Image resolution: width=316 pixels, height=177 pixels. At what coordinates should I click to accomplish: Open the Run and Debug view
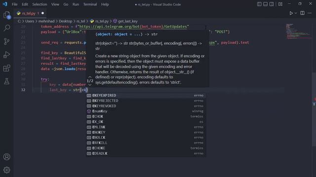coord(6,55)
